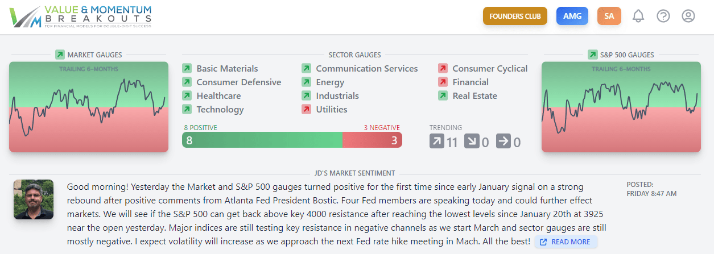Open the Read More link
The height and width of the screenshot is (254, 714).
point(566,242)
